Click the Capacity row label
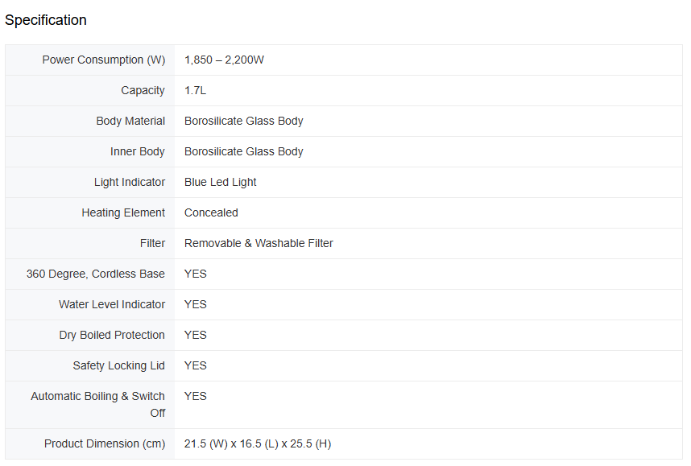This screenshot has height=466, width=691. 143,90
